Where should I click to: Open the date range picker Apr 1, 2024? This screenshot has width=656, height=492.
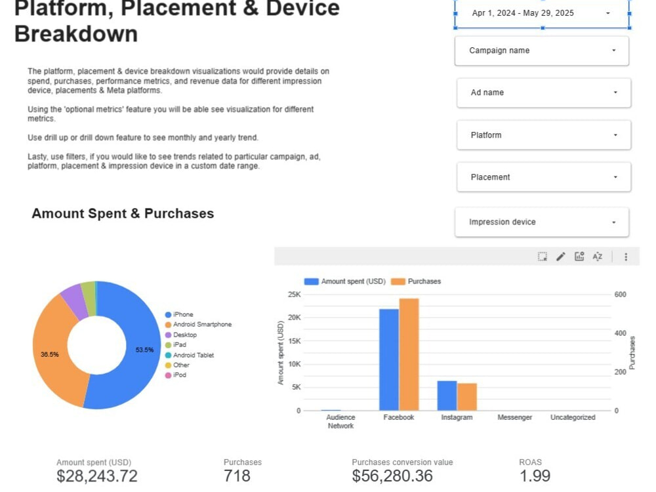point(543,13)
